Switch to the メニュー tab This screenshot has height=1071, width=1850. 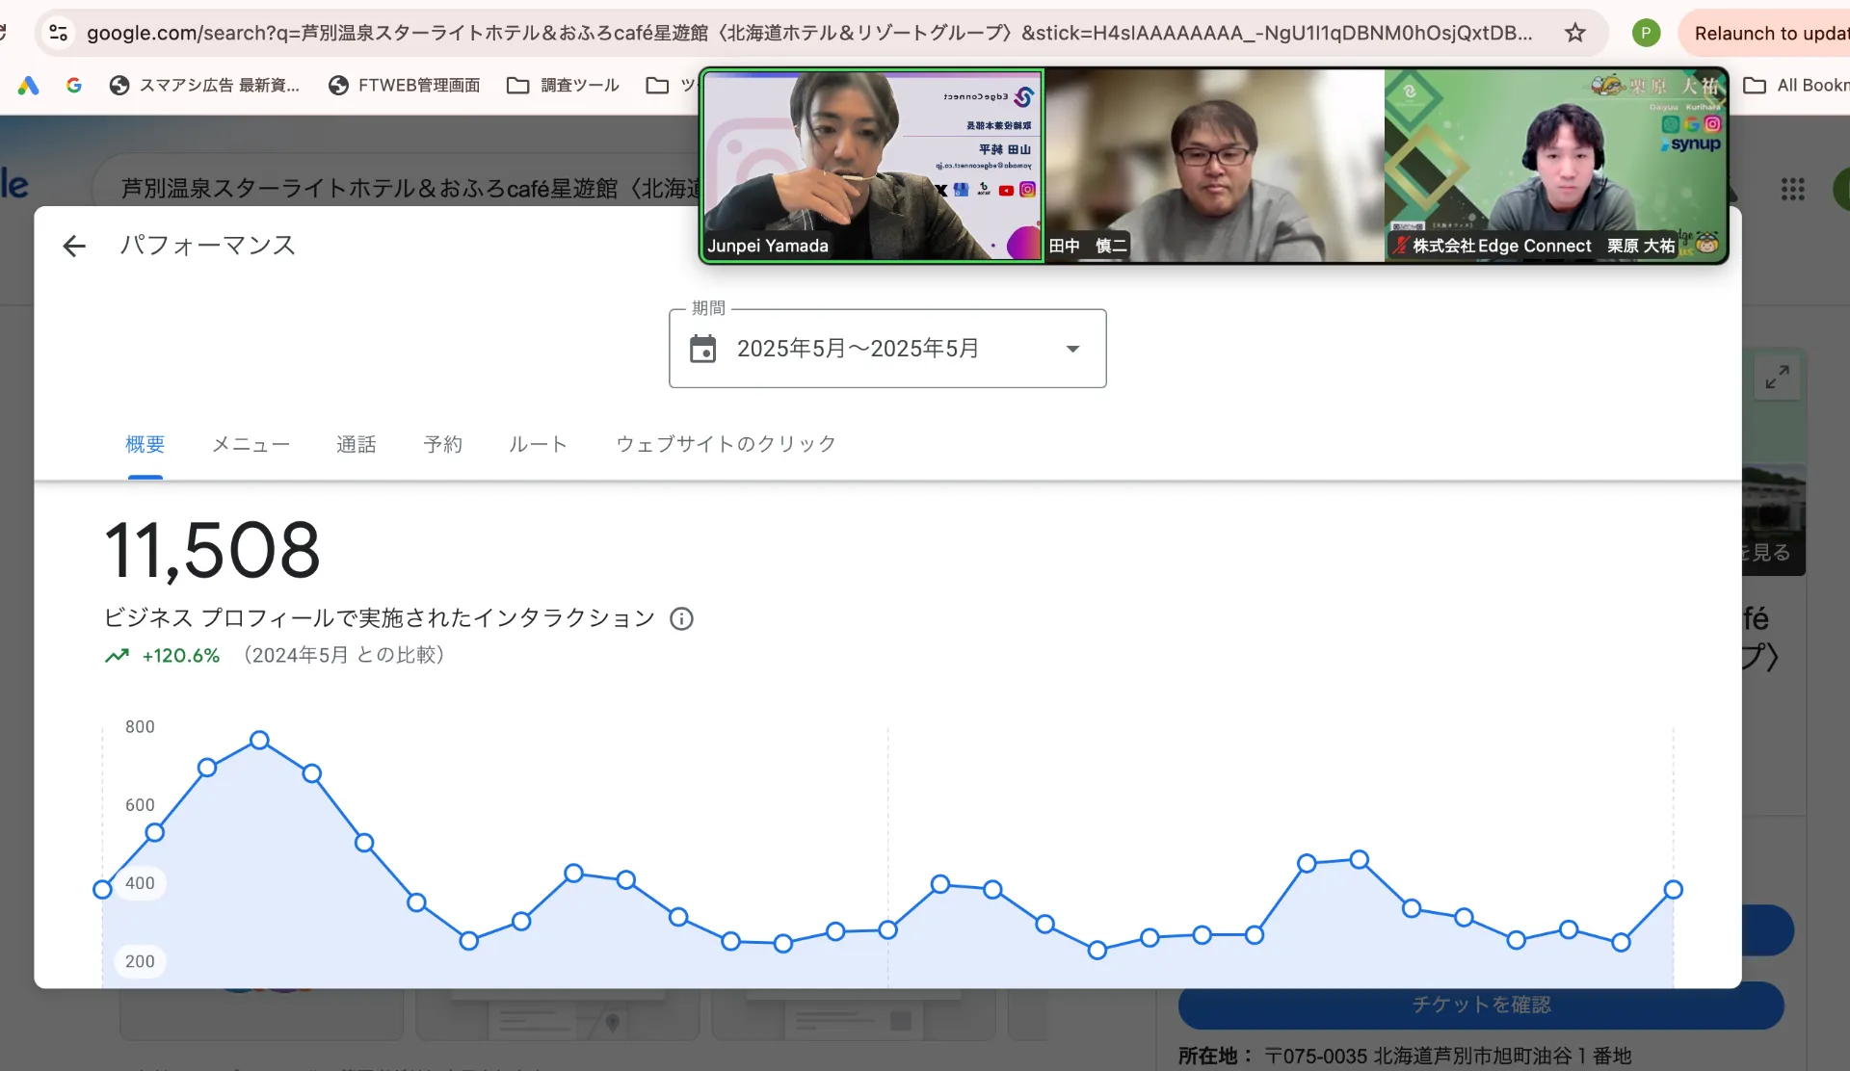click(251, 444)
